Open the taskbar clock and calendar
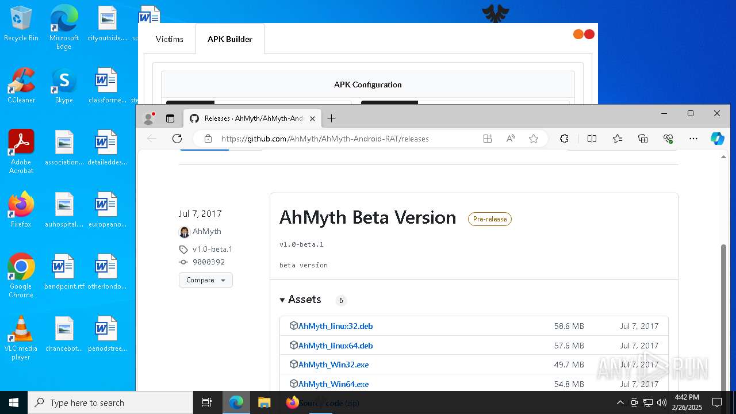The image size is (736, 414). pyautogui.click(x=687, y=402)
